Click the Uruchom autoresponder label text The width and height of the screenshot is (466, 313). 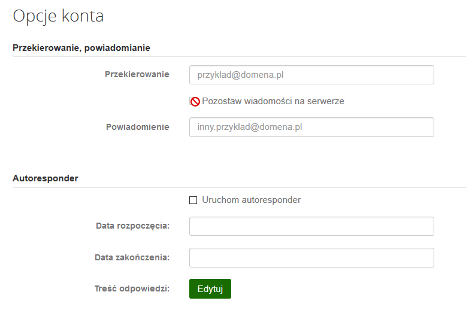[251, 200]
